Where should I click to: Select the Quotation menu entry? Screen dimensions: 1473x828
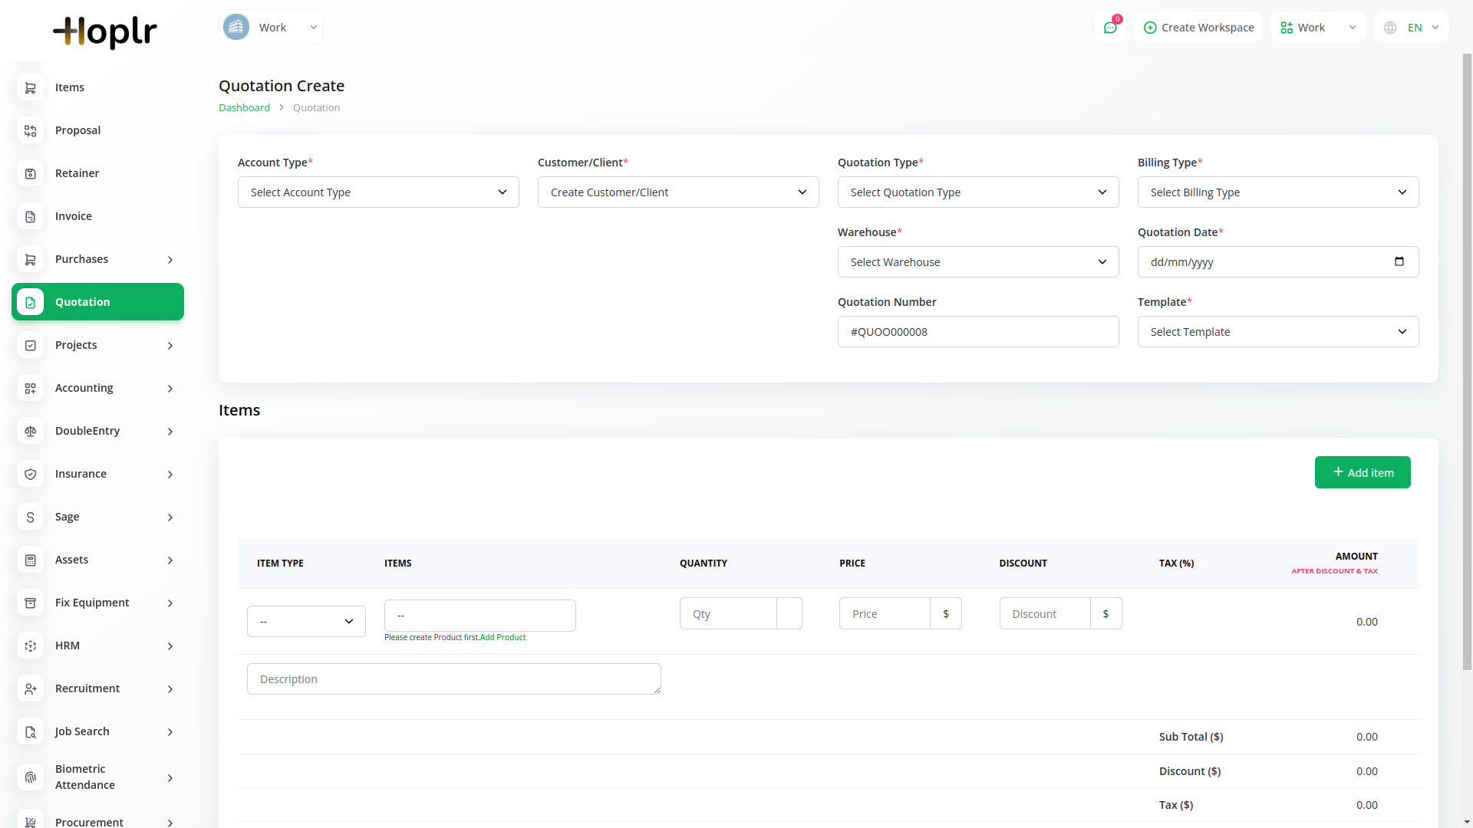click(97, 302)
